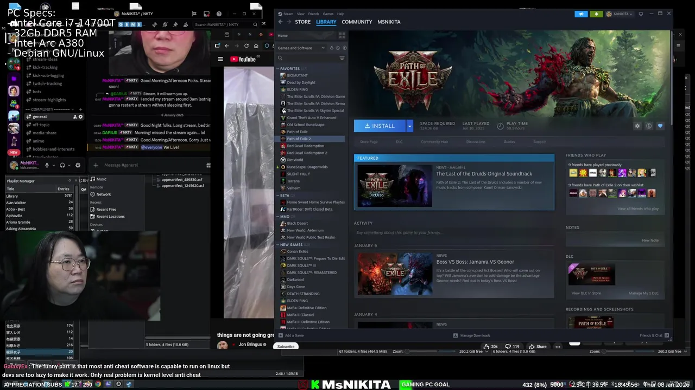The image size is (695, 390).
Task: Open the Steam menu in the menu bar
Action: 288,14
